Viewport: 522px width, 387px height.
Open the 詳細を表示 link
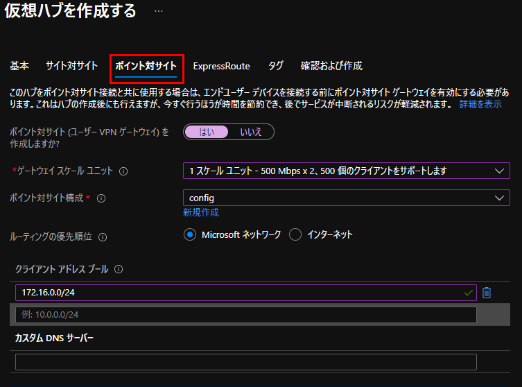pyautogui.click(x=480, y=104)
